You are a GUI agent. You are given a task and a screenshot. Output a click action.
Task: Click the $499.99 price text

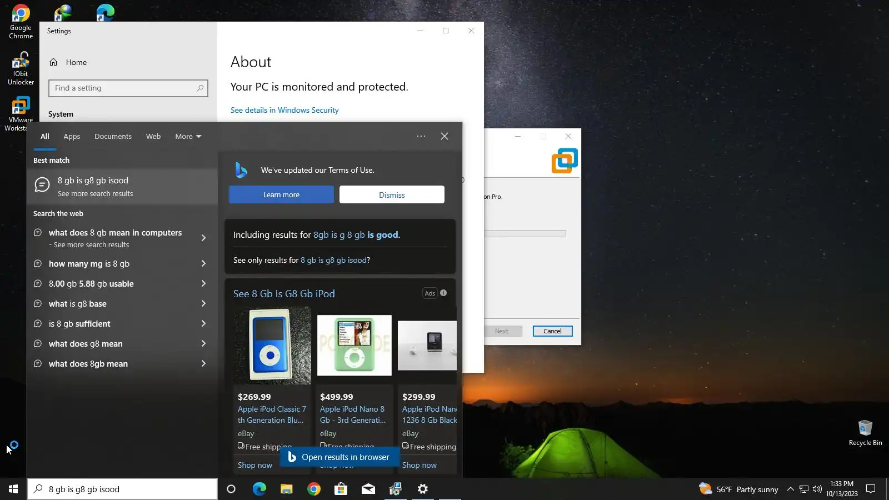click(337, 397)
